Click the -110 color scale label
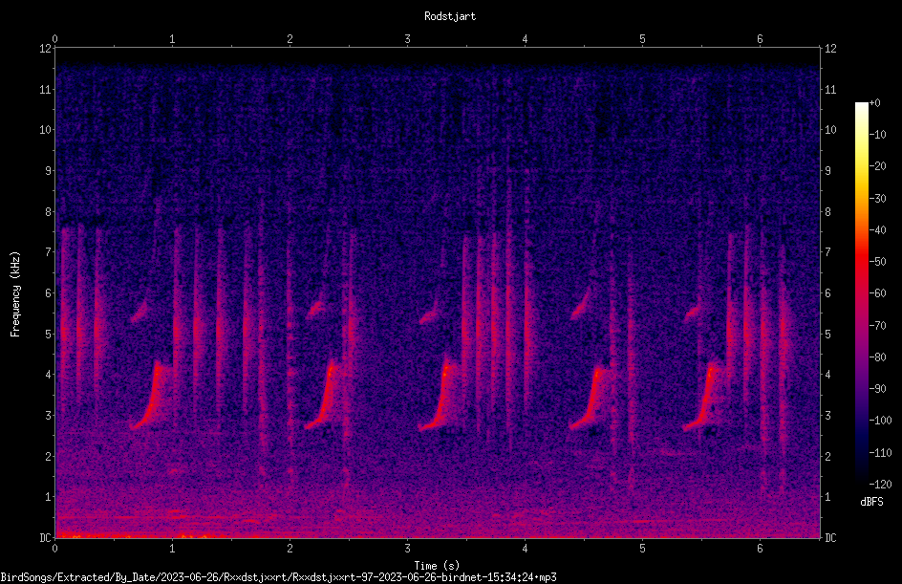The height and width of the screenshot is (584, 902). tap(881, 453)
